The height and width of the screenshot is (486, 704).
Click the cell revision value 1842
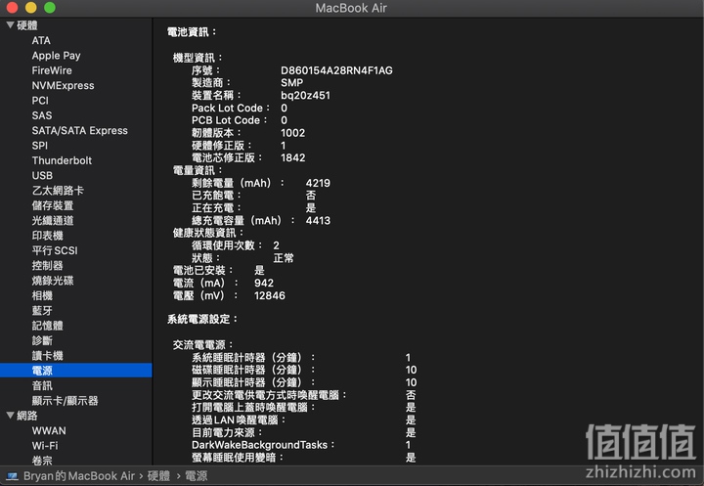pos(292,157)
